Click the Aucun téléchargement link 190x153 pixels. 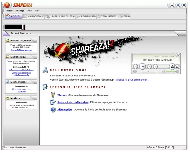click(x=21, y=50)
